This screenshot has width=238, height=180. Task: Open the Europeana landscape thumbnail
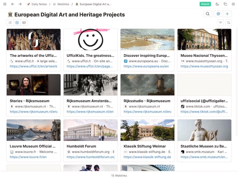click(x=147, y=39)
